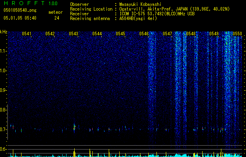Click the Observer field label
Viewport: 246px width, 157px height.
pos(79,4)
